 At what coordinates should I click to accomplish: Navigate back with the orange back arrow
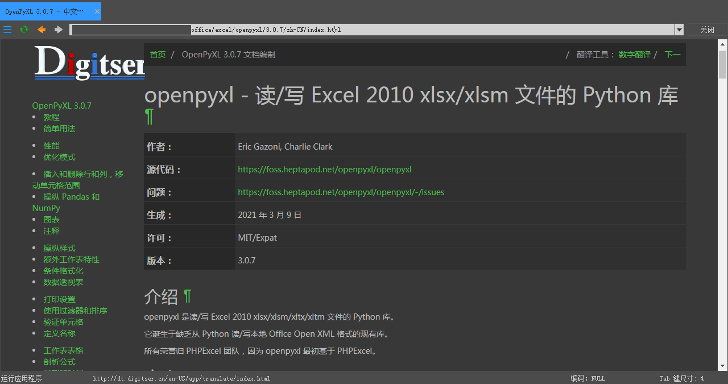(41, 29)
